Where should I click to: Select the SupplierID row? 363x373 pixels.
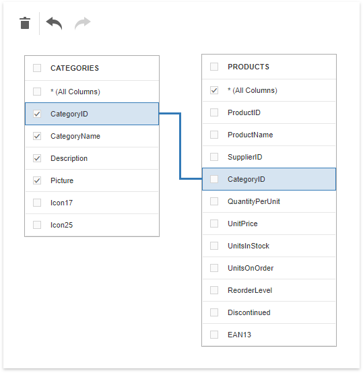click(269, 157)
